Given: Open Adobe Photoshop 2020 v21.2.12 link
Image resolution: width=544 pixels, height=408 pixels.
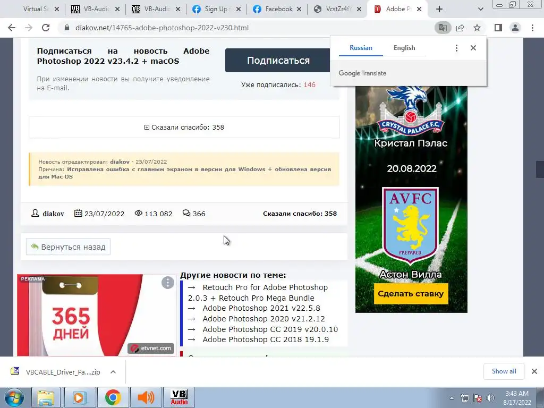Looking at the screenshot, I should click(x=263, y=319).
